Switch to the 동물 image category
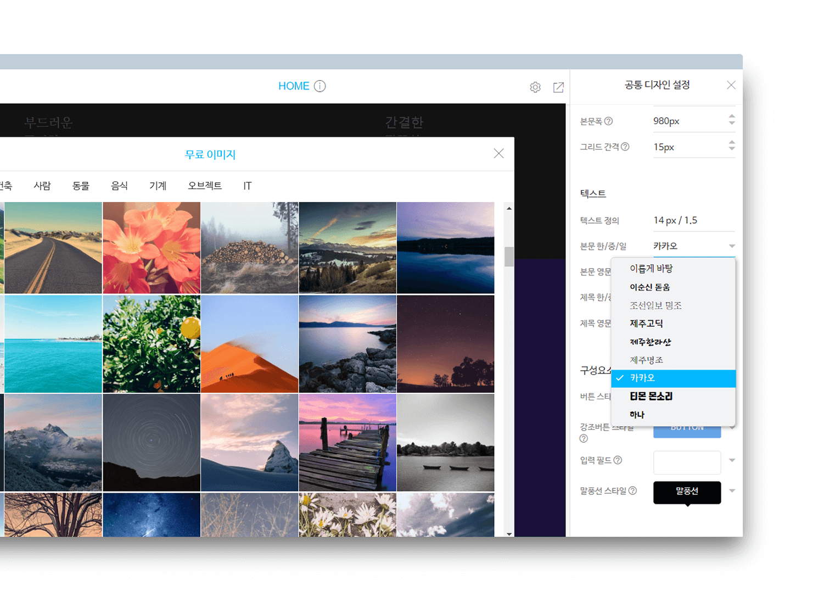This screenshot has width=824, height=591. [x=81, y=186]
